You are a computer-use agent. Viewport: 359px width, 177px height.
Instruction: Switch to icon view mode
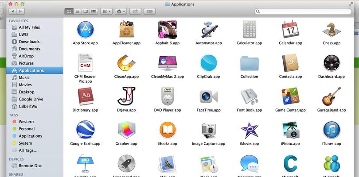[69, 11]
